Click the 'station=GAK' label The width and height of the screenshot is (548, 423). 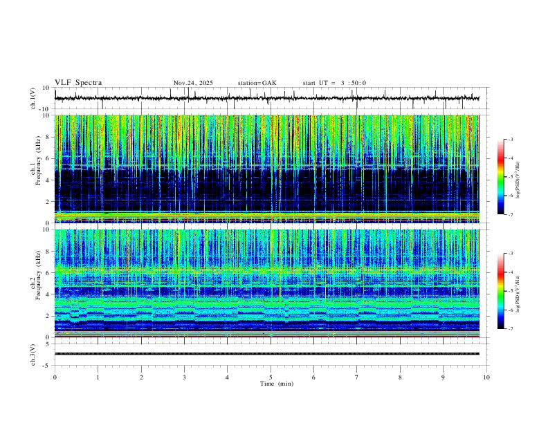pyautogui.click(x=257, y=83)
